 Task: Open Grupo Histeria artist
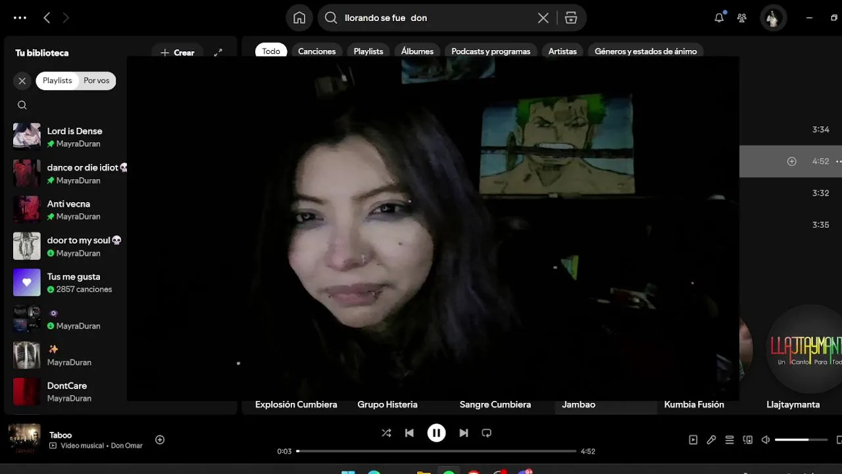(387, 405)
